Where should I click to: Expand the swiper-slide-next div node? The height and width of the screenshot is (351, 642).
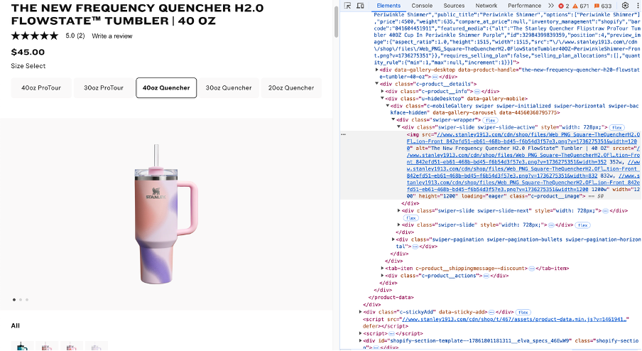(x=399, y=210)
